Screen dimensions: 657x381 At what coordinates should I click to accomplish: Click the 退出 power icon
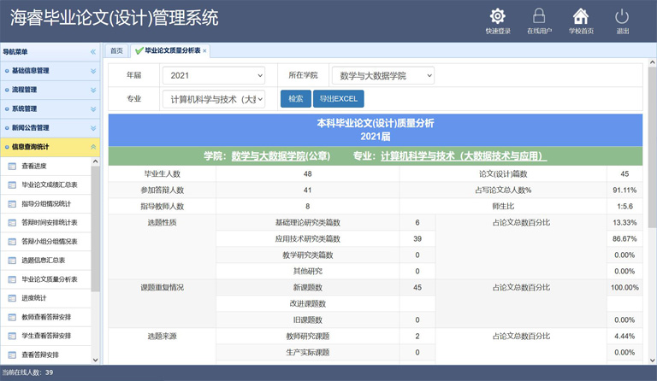622,16
